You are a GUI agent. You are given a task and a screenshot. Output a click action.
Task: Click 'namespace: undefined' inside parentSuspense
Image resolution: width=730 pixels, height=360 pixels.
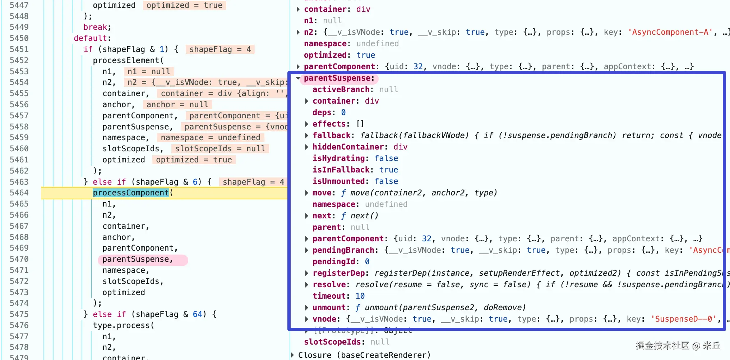point(360,204)
